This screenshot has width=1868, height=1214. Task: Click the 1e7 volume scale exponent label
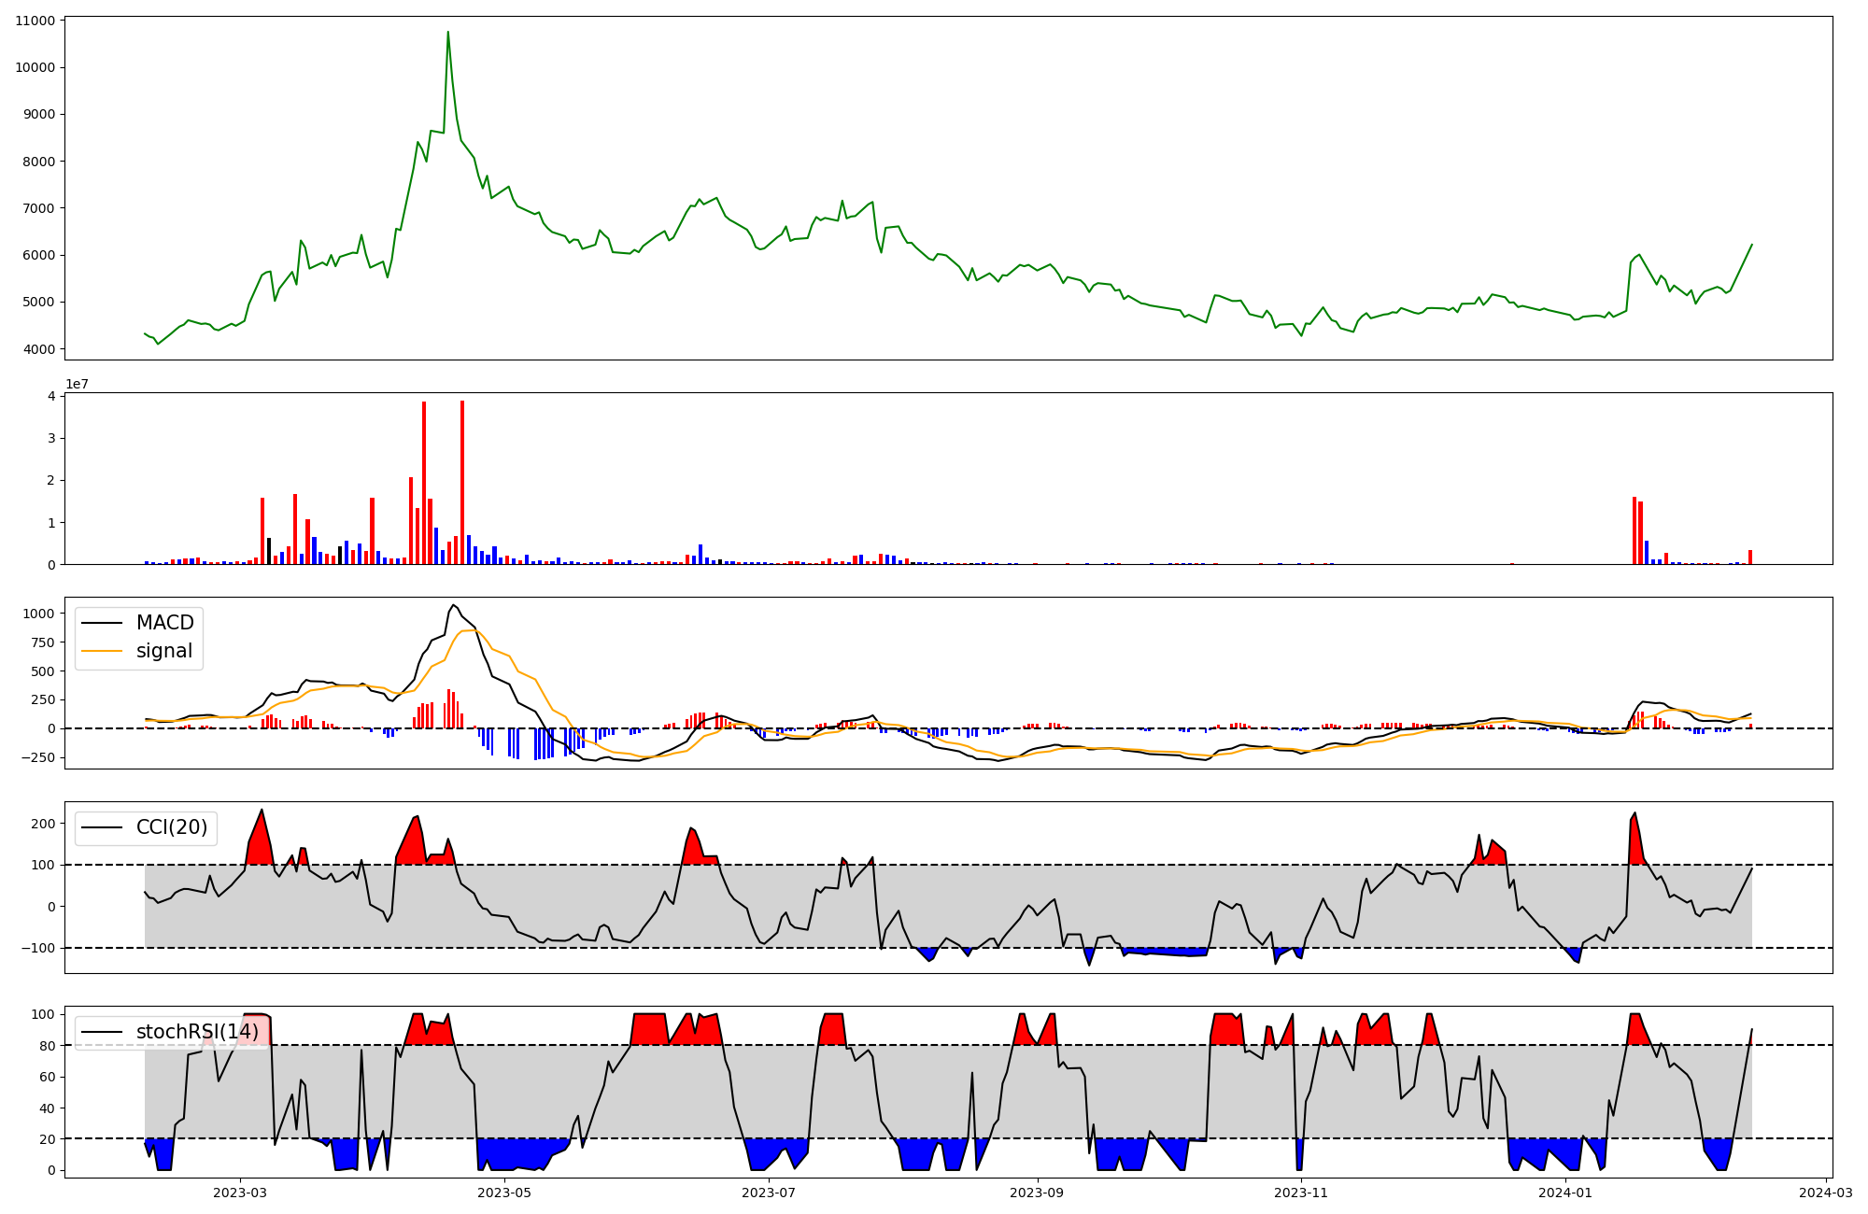[x=77, y=384]
